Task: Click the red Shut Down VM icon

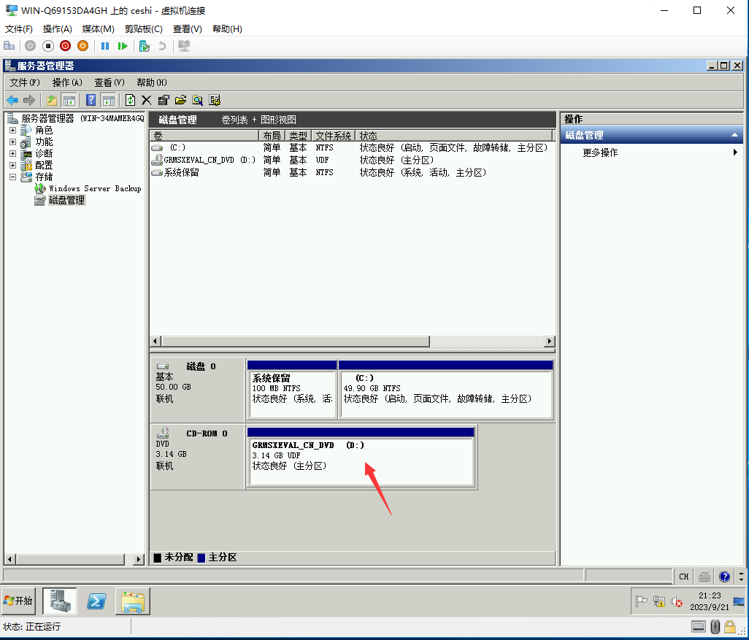Action: coord(66,46)
